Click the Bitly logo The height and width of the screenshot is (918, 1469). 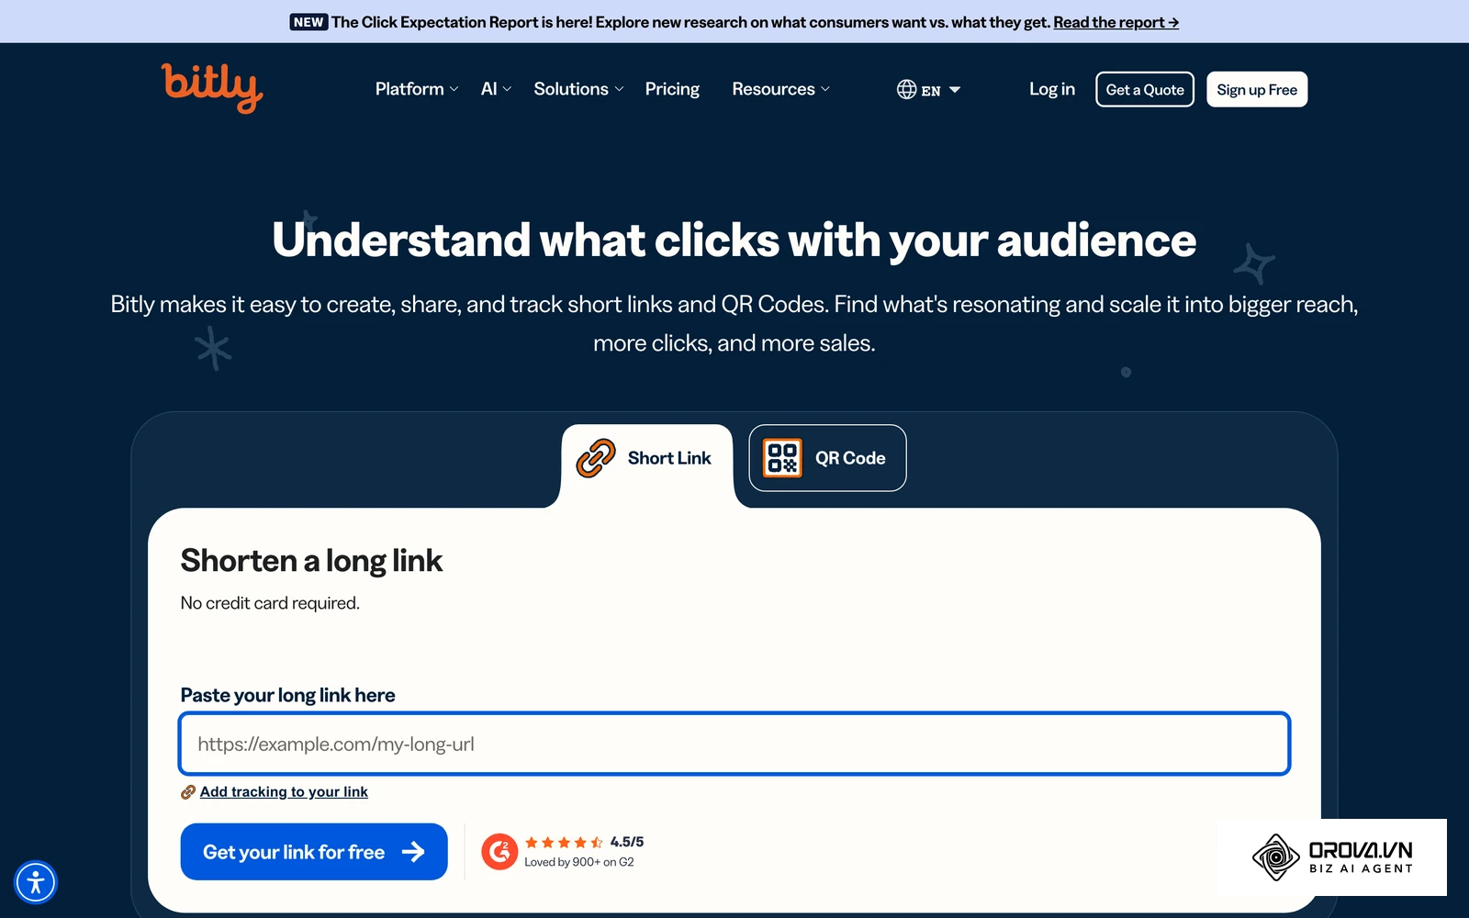[212, 88]
